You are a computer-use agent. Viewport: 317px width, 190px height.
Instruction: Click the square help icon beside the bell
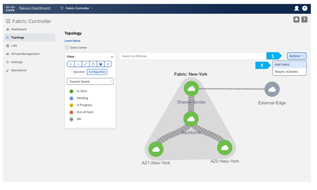pyautogui.click(x=304, y=20)
